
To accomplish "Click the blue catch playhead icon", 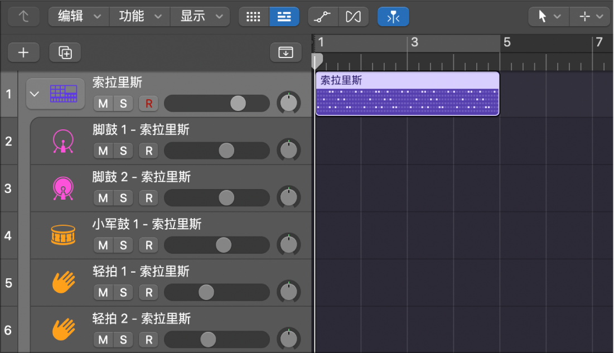I will tap(393, 16).
